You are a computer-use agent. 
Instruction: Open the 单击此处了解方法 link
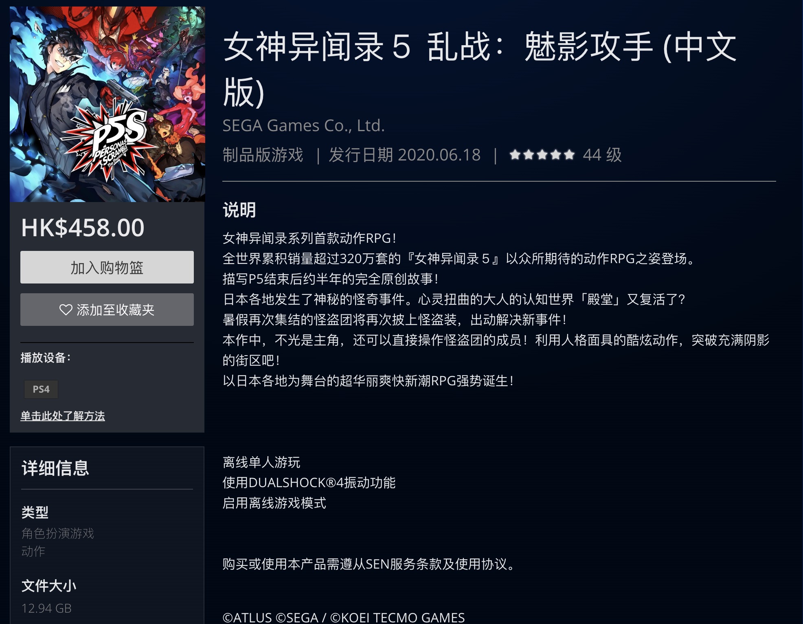click(63, 416)
